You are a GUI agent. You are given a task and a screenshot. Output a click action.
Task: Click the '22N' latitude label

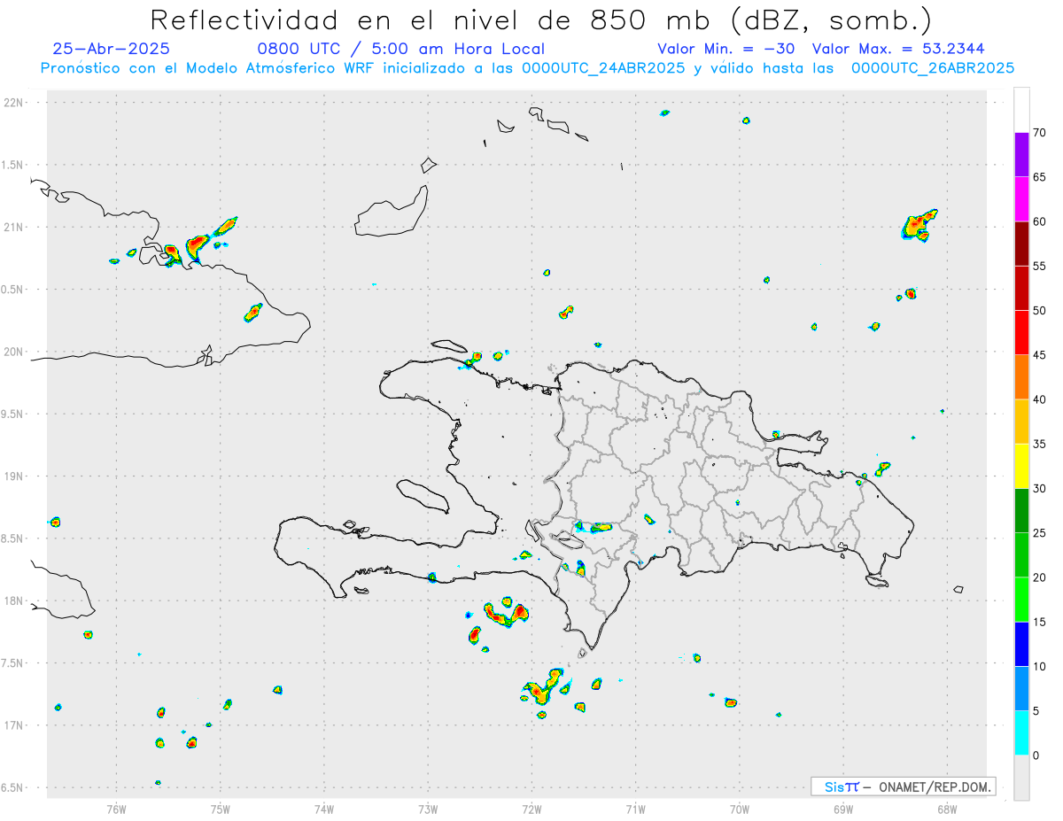(15, 103)
